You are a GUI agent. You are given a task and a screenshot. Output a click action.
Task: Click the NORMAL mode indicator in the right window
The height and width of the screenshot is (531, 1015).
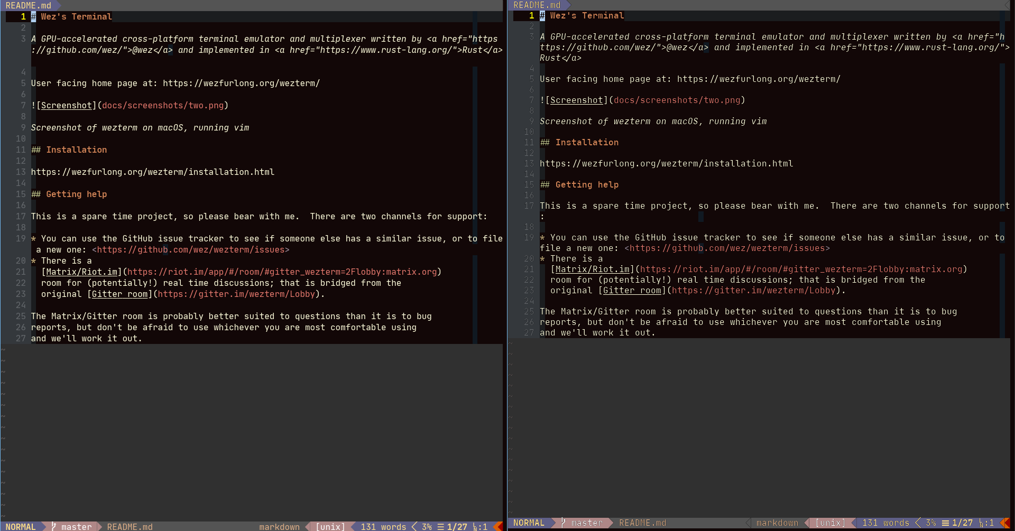[529, 523]
